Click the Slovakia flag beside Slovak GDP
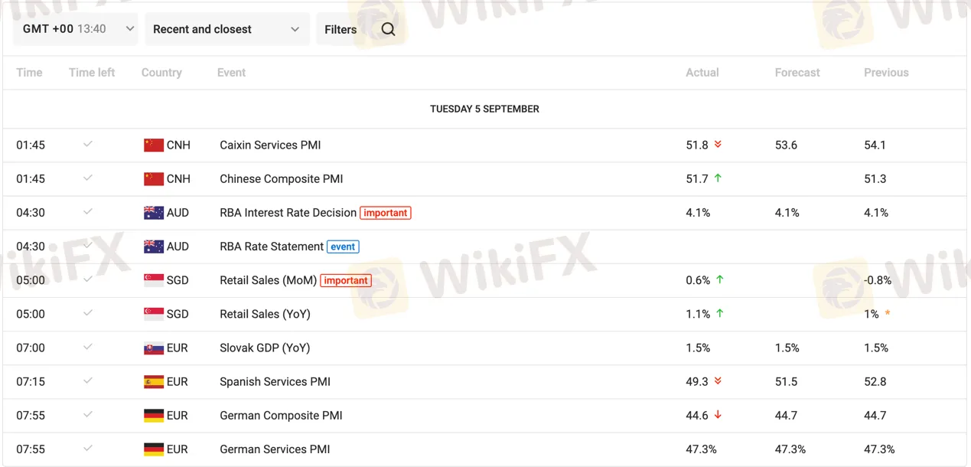Screen dimensions: 971x467 (x=154, y=348)
